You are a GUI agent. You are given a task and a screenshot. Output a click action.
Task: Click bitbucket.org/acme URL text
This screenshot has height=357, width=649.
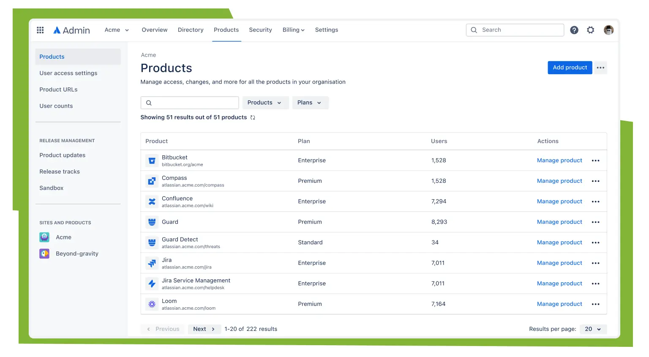tap(183, 165)
